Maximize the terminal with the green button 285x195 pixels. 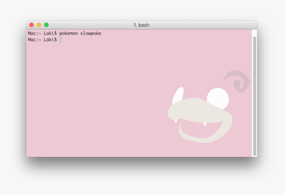[x=46, y=25]
